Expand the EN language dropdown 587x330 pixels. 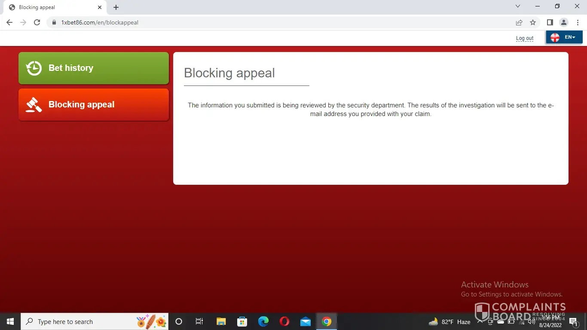(564, 37)
